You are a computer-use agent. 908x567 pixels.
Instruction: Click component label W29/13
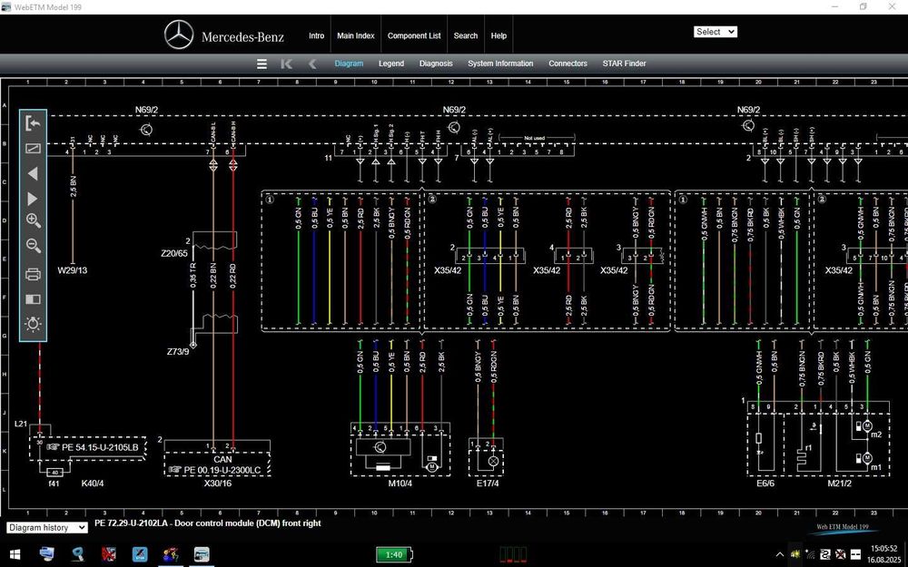(x=73, y=270)
